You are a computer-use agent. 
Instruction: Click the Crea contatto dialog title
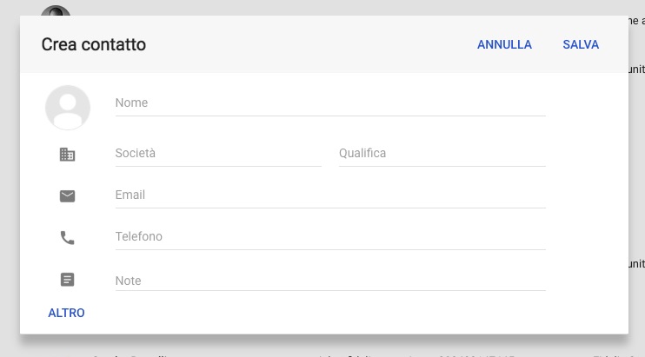[94, 44]
